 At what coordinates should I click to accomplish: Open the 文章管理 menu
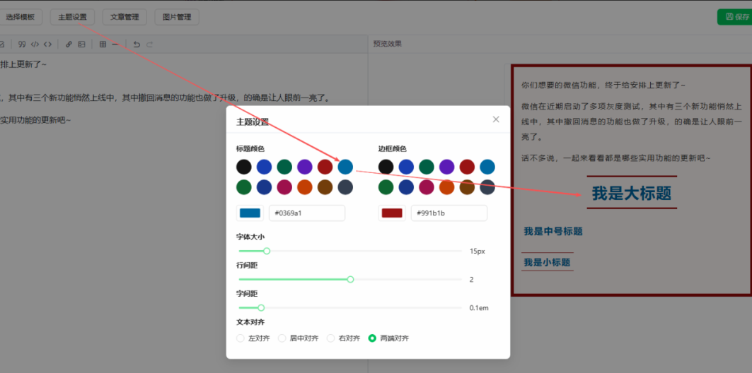click(x=125, y=17)
